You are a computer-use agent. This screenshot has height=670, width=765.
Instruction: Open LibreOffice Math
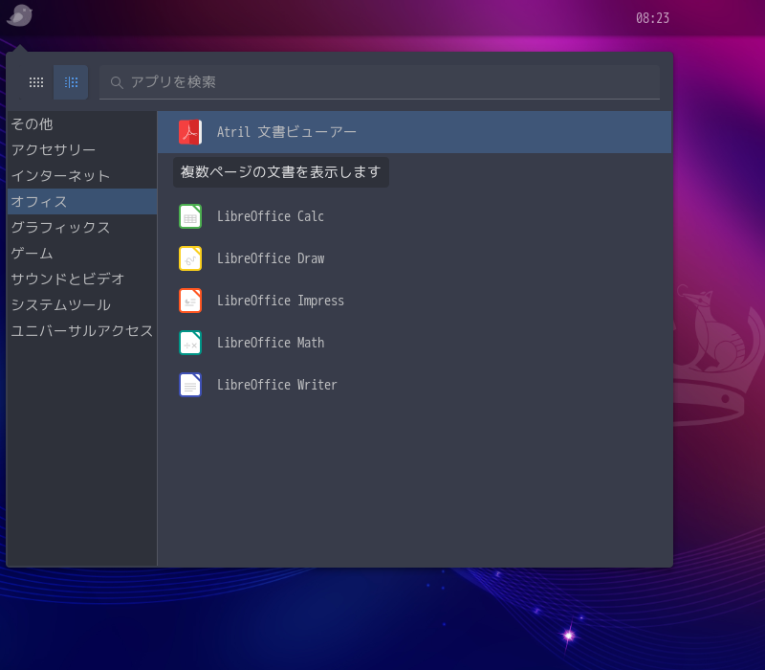pyautogui.click(x=414, y=343)
